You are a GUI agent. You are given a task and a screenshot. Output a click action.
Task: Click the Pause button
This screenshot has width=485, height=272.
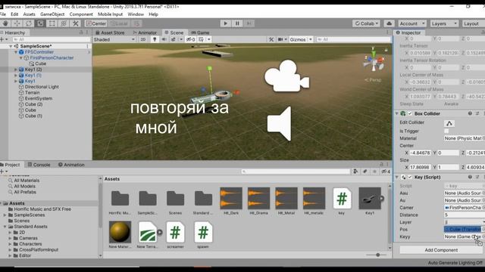pyautogui.click(x=237, y=23)
